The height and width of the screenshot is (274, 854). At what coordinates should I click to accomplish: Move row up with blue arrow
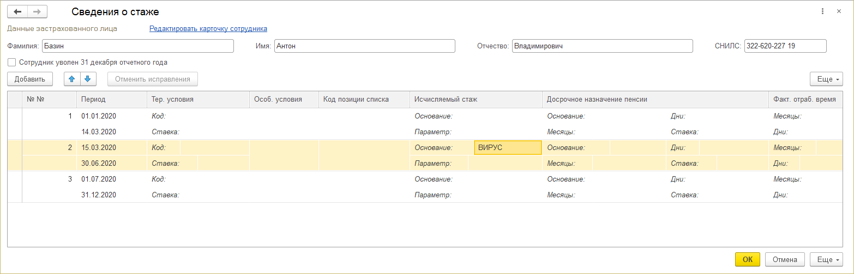(x=72, y=79)
